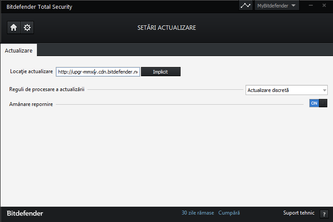Open the 30 zile rămase link
This screenshot has height=222, width=333.
(x=198, y=213)
